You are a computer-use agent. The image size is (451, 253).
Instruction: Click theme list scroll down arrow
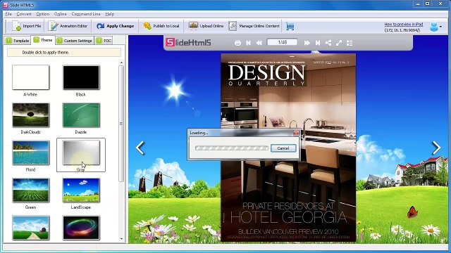121,239
